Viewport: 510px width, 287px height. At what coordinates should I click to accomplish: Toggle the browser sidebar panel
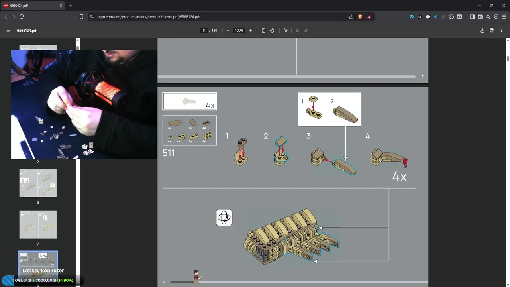point(472,17)
